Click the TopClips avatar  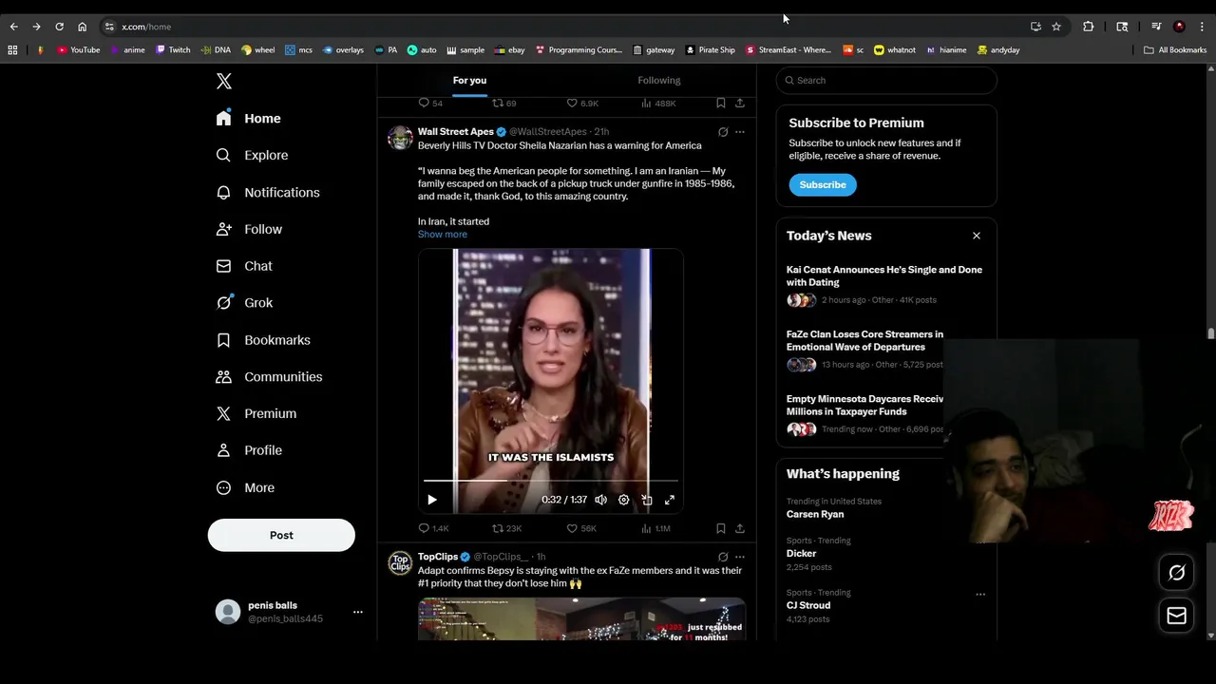click(400, 562)
